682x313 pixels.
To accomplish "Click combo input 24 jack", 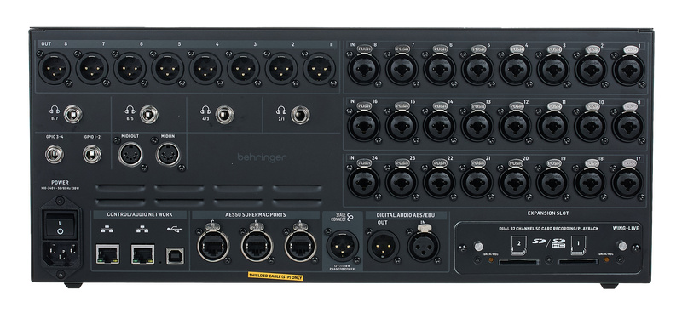I will [364, 182].
